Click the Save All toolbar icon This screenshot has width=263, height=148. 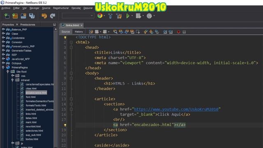click(32, 16)
